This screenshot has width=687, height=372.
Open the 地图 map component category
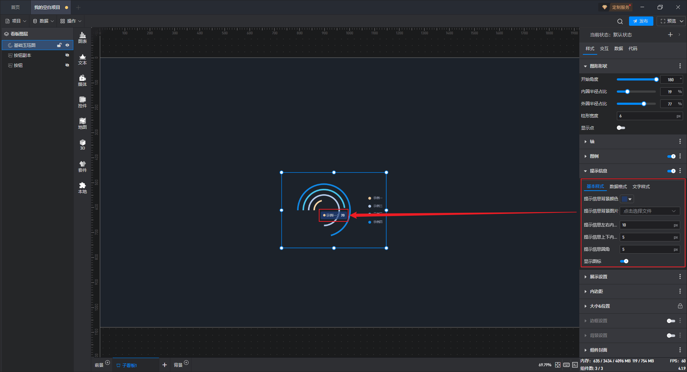82,123
